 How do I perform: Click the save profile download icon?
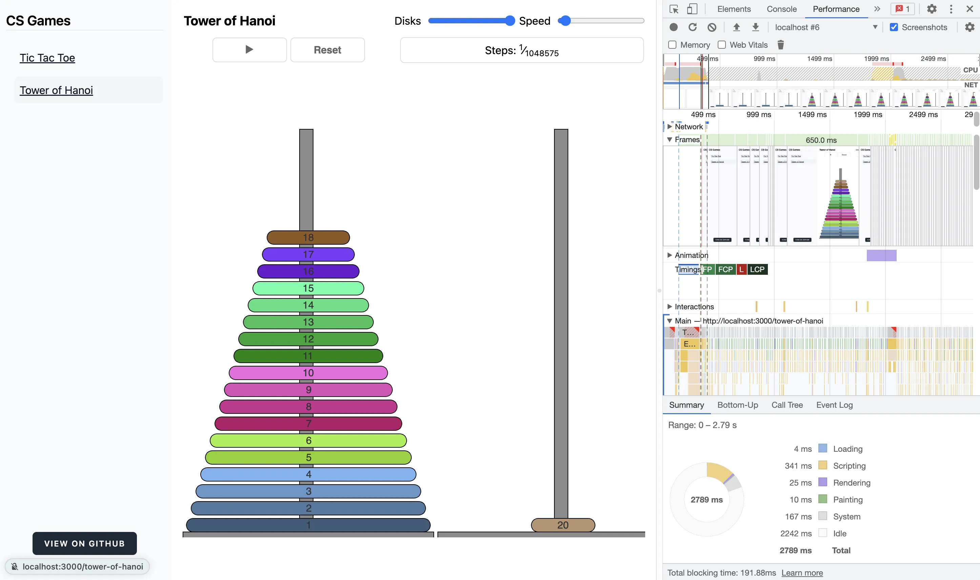click(756, 27)
